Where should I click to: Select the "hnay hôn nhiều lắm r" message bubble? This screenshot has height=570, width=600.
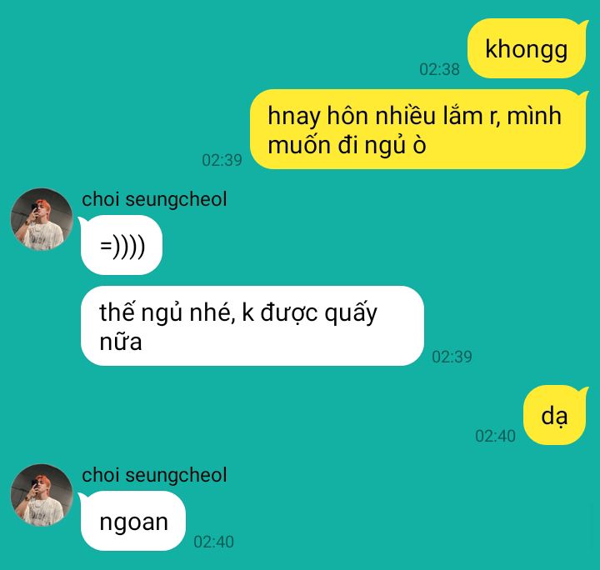[417, 129]
